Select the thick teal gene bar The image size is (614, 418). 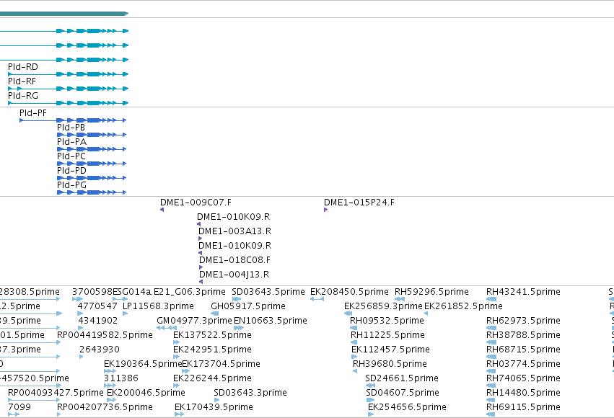coord(64,14)
